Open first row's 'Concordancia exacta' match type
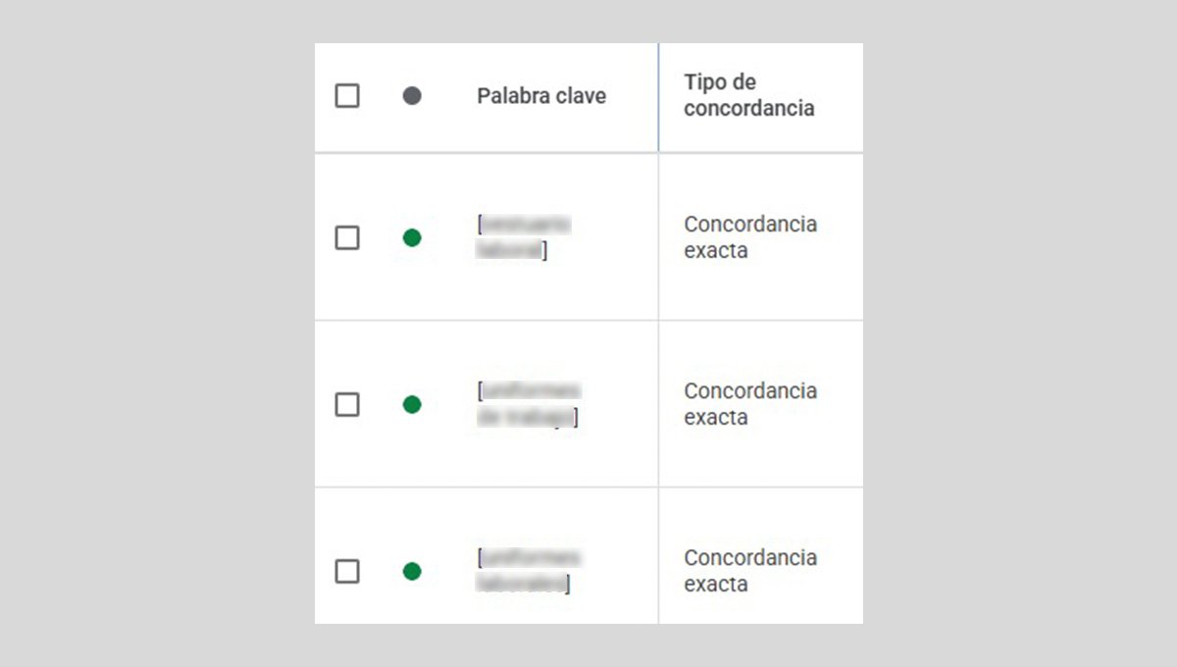The width and height of the screenshot is (1177, 667). (x=749, y=237)
